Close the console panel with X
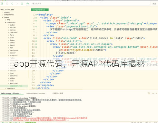Image resolution: width=158 pixels, height=123 pixels. [x=157, y=93]
